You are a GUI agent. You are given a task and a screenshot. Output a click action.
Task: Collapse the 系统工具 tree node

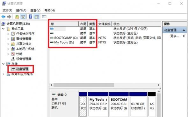pyautogui.click(x=4, y=29)
